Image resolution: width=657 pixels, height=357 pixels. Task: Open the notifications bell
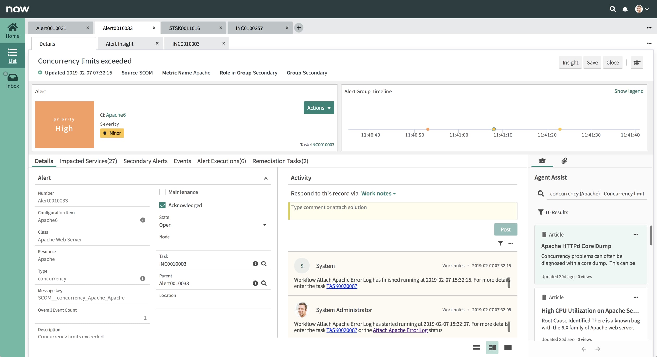625,9
